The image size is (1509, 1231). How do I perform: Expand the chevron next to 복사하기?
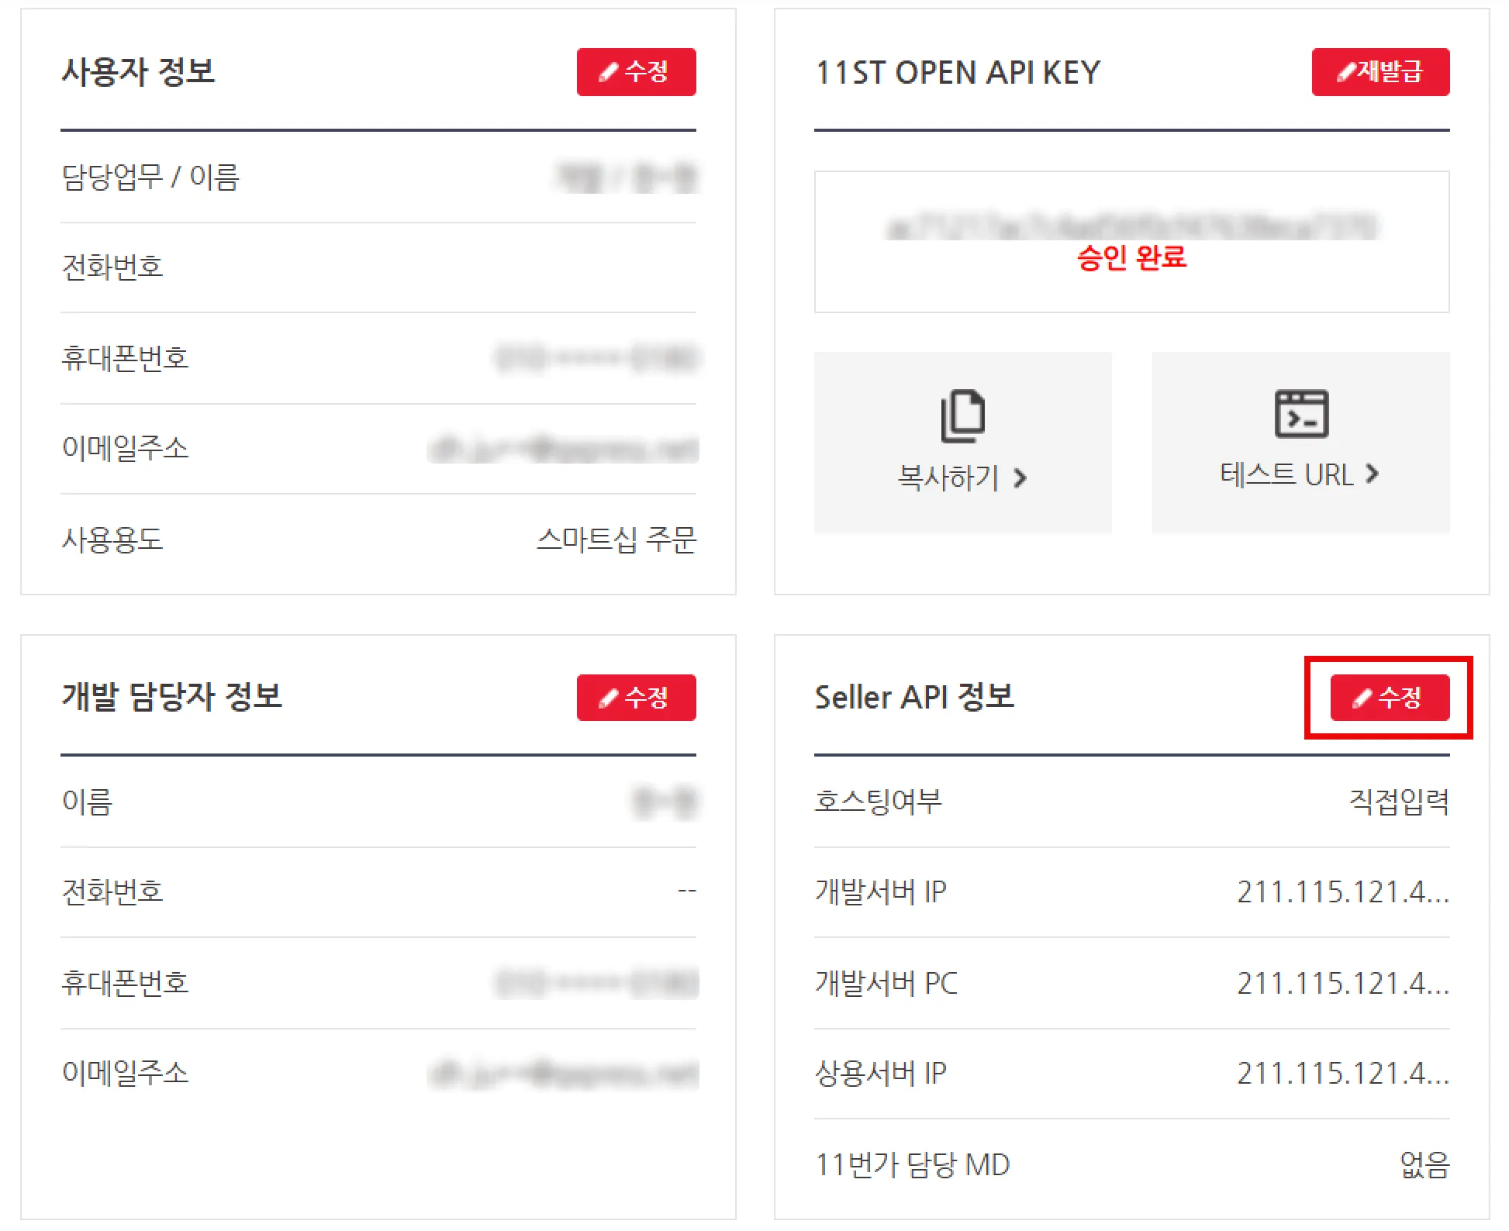pos(1020,478)
